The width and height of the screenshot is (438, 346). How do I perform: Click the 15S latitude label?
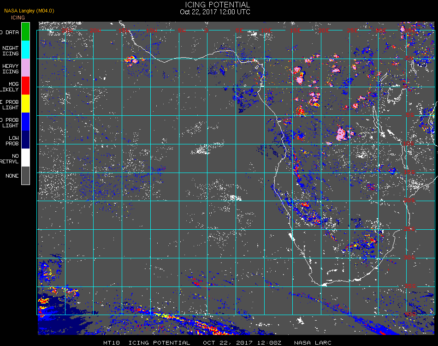pyautogui.click(x=409, y=172)
